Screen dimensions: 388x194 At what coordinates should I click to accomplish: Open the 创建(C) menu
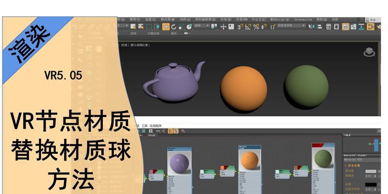tap(151, 19)
